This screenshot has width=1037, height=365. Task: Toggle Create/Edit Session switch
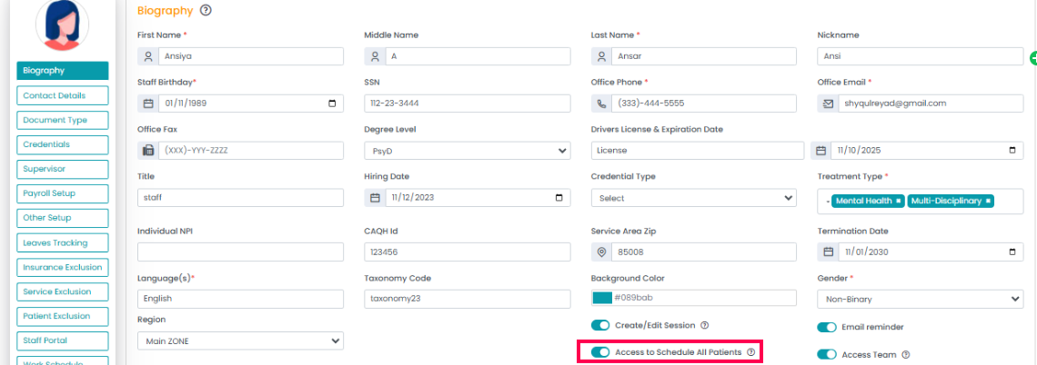pyautogui.click(x=600, y=325)
